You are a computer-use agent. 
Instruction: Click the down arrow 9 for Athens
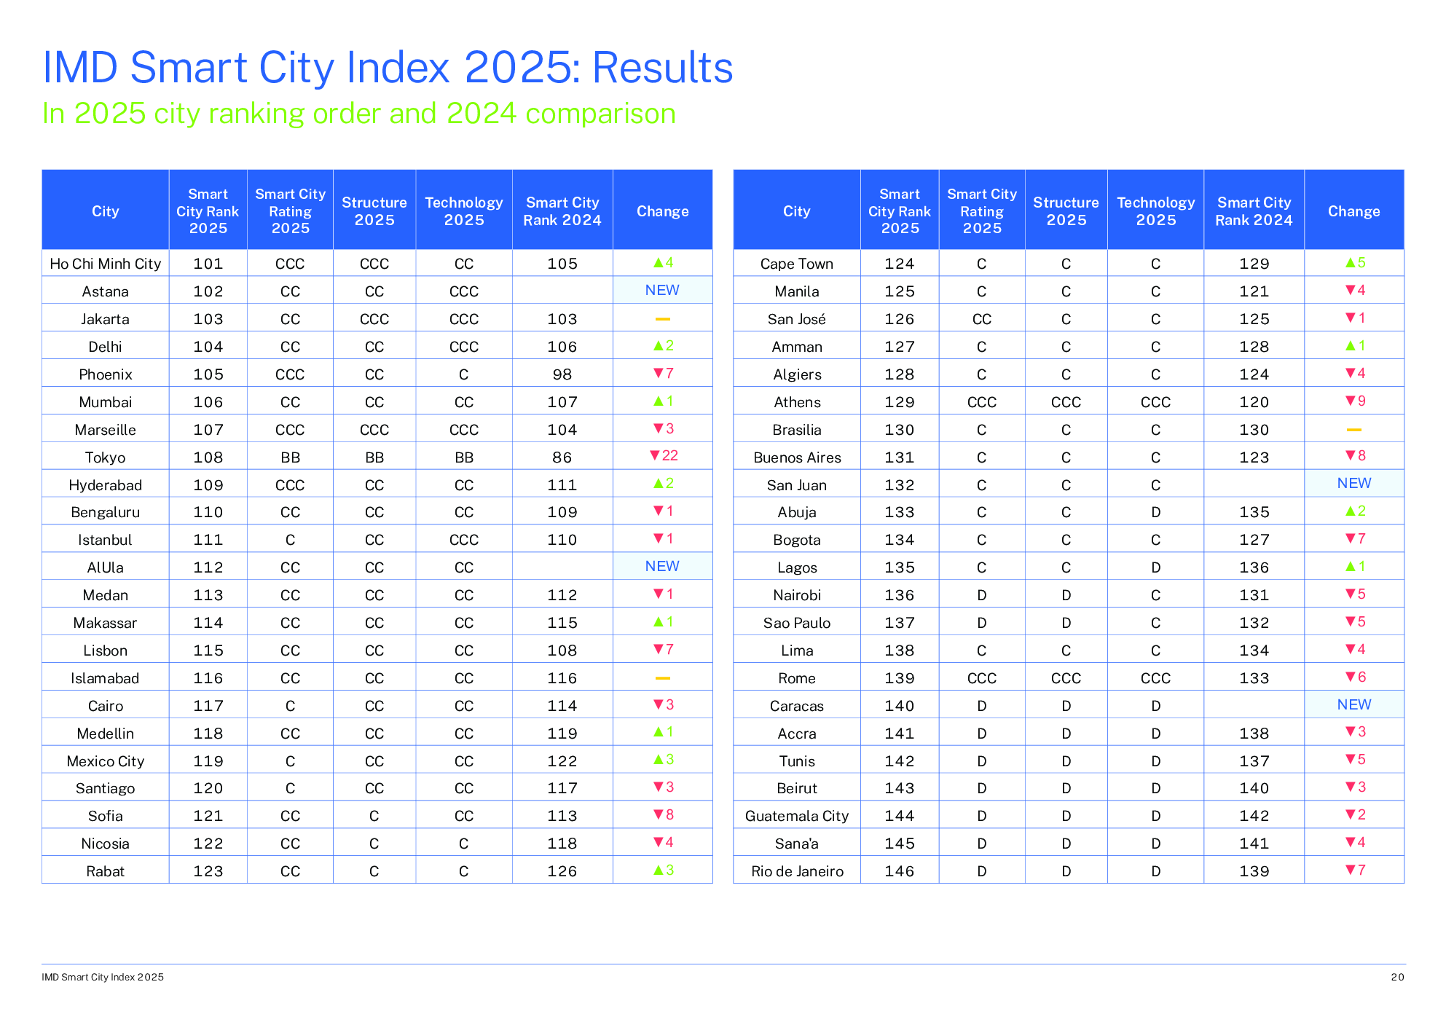click(x=1355, y=401)
